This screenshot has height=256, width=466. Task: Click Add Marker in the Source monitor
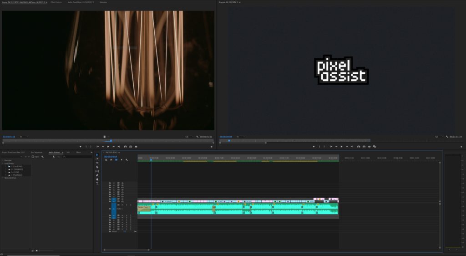[x=80, y=147]
